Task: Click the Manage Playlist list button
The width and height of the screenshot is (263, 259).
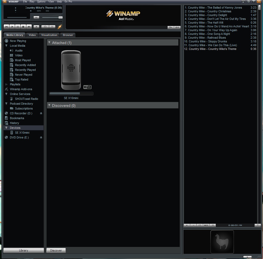Action: pyautogui.click(x=213, y=225)
